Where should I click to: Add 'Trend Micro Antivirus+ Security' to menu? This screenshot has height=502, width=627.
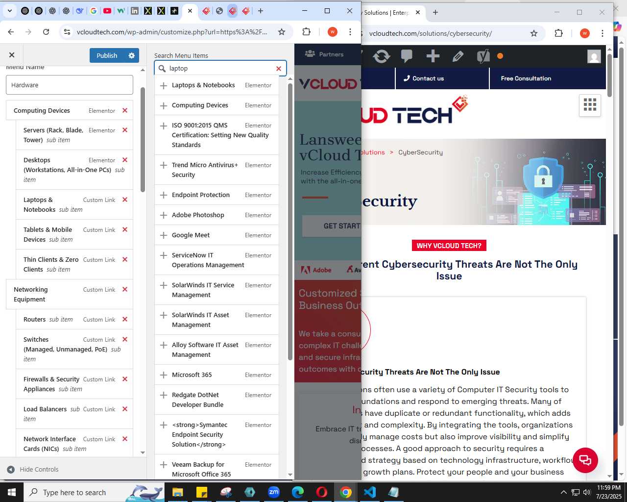point(164,165)
